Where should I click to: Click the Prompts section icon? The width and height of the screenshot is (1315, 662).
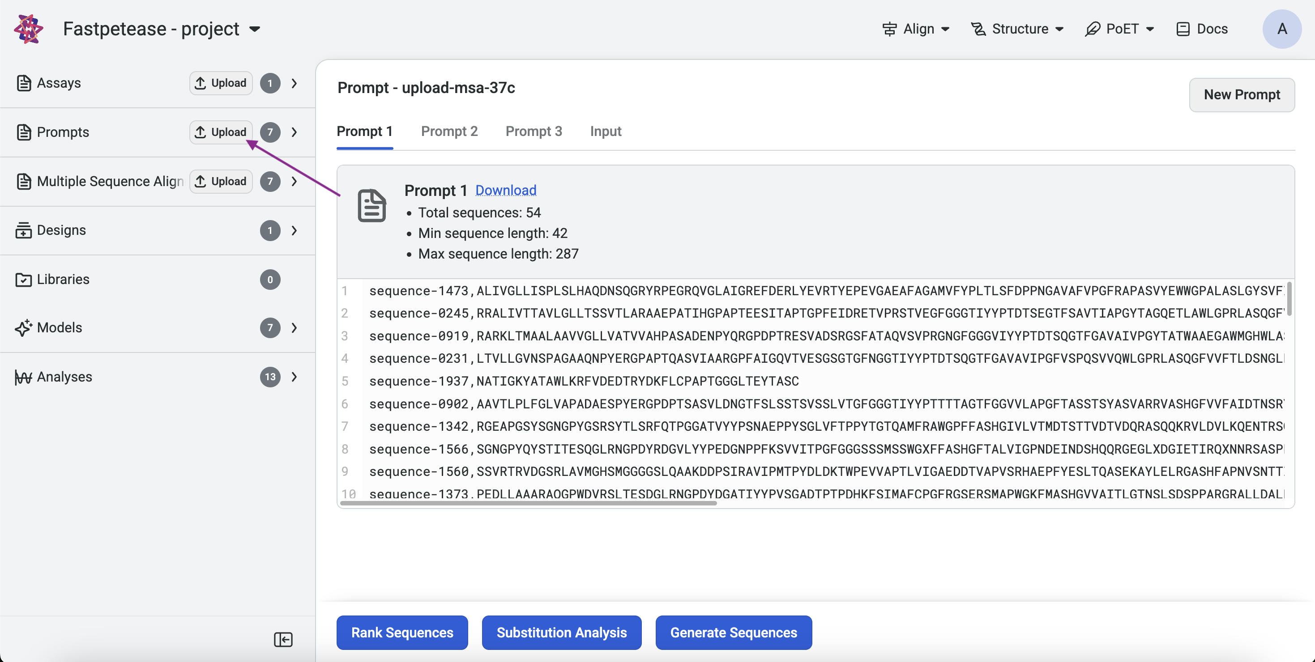pyautogui.click(x=24, y=132)
